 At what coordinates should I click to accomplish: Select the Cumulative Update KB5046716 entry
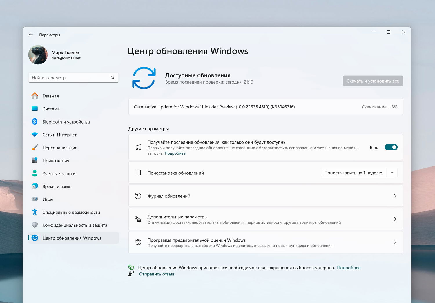pos(266,107)
